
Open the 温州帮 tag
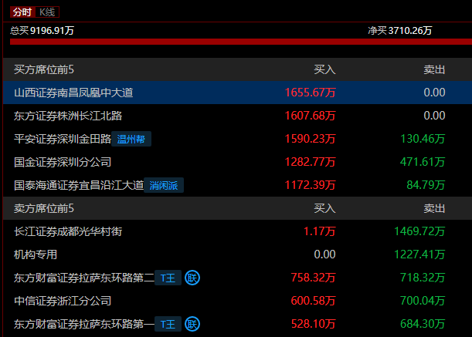131,139
